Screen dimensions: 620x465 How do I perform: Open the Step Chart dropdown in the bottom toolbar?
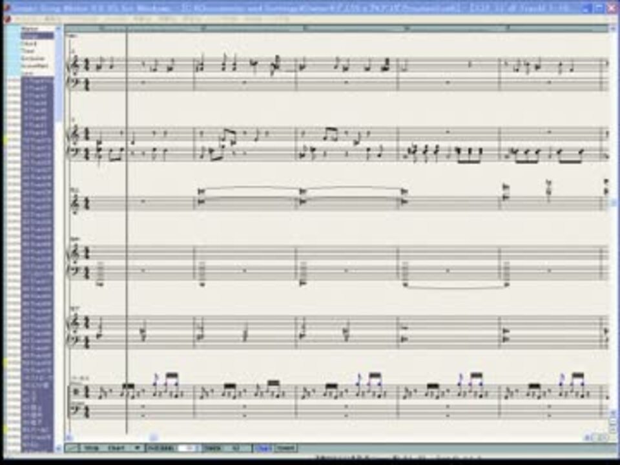112,448
